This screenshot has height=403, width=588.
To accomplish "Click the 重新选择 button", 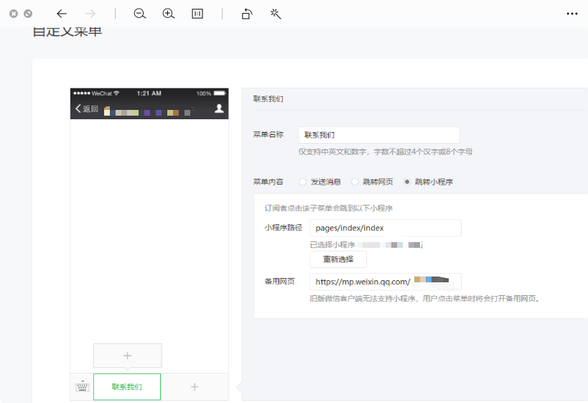I will [x=338, y=259].
